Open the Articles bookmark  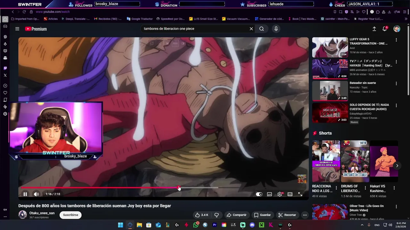click(51, 19)
